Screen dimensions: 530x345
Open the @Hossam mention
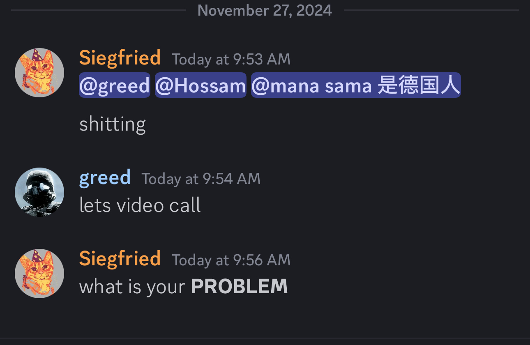200,85
